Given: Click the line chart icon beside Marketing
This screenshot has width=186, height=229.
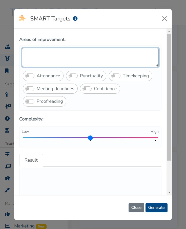Looking at the screenshot, I should tap(7, 226).
